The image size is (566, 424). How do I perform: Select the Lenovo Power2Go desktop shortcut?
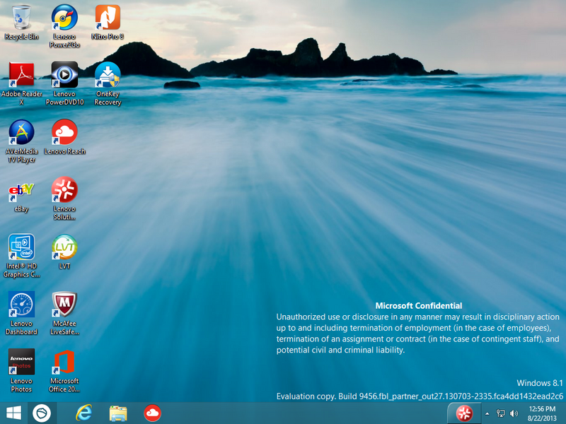[x=64, y=18]
